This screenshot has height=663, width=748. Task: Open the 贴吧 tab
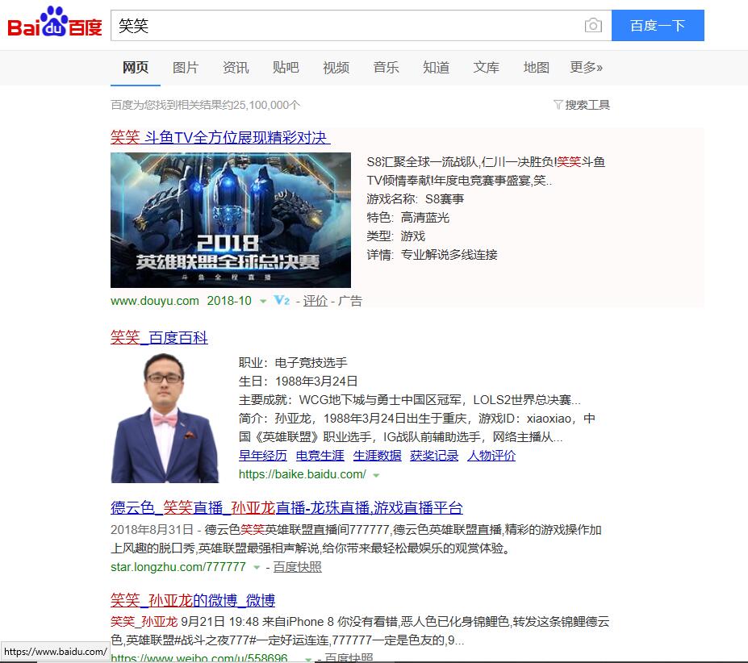click(286, 68)
